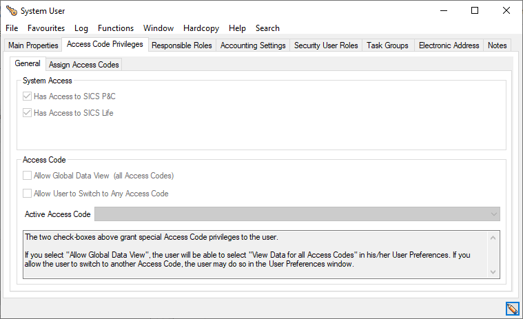Switch to Assign Access Codes sub-tab

(x=83, y=65)
